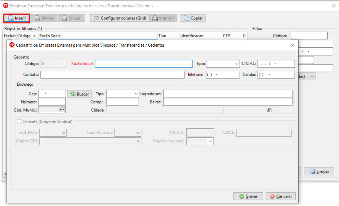Click the Código filter input field

click(x=309, y=36)
